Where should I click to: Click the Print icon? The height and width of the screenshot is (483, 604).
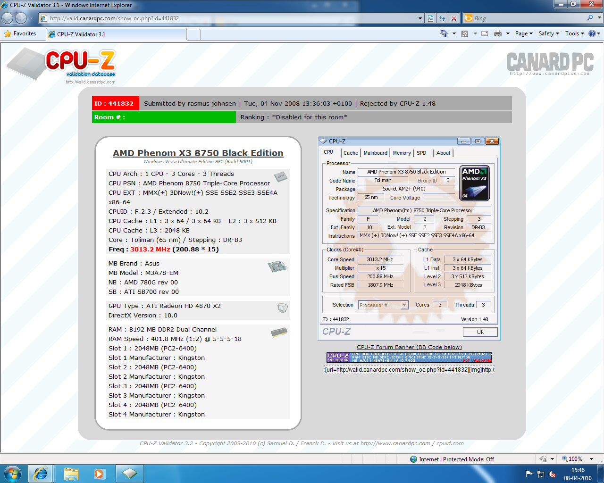coord(498,33)
